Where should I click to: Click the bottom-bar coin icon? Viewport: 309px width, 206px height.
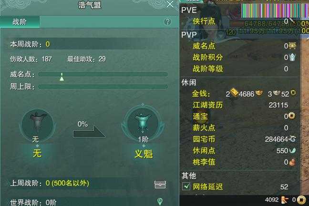[301, 200]
